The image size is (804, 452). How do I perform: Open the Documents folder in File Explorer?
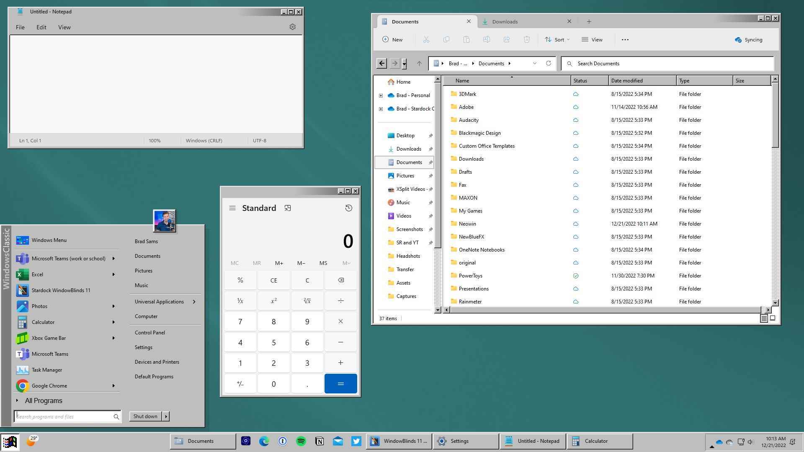pos(408,162)
